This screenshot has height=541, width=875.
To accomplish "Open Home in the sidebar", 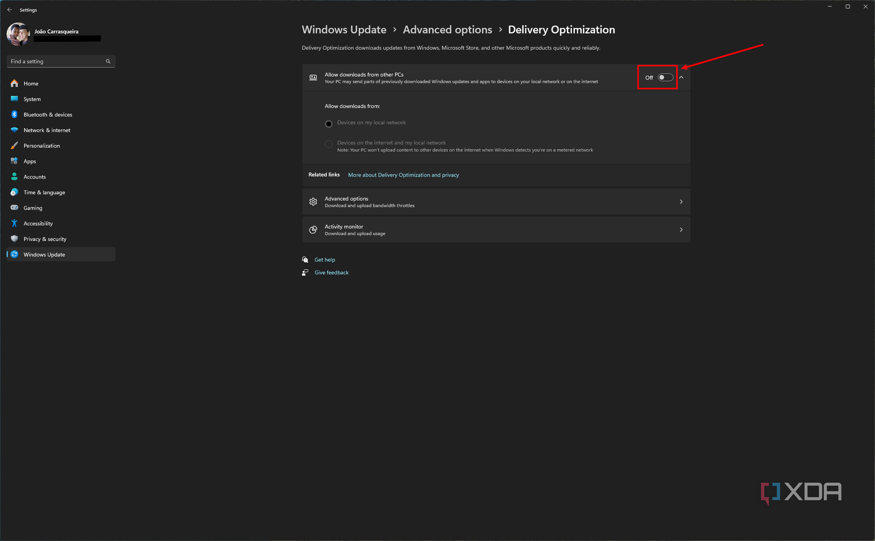I will (61, 84).
